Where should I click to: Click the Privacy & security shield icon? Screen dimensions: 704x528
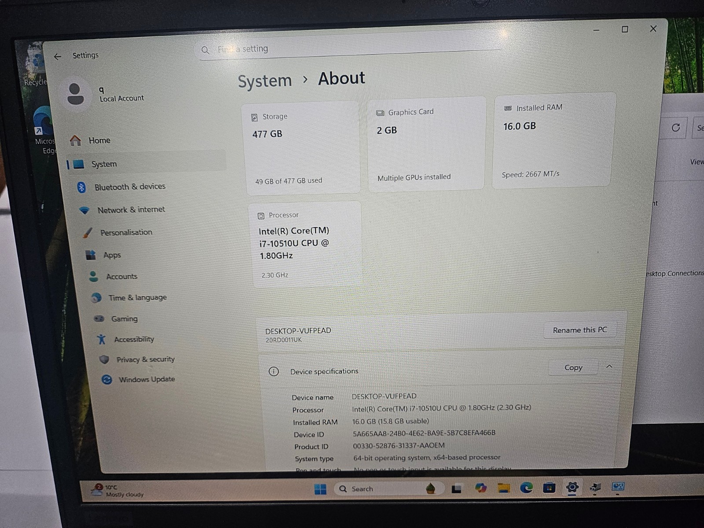[x=104, y=359]
